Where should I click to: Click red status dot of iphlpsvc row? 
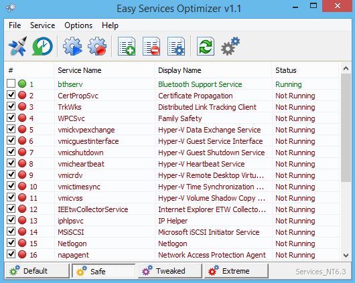(x=22, y=220)
